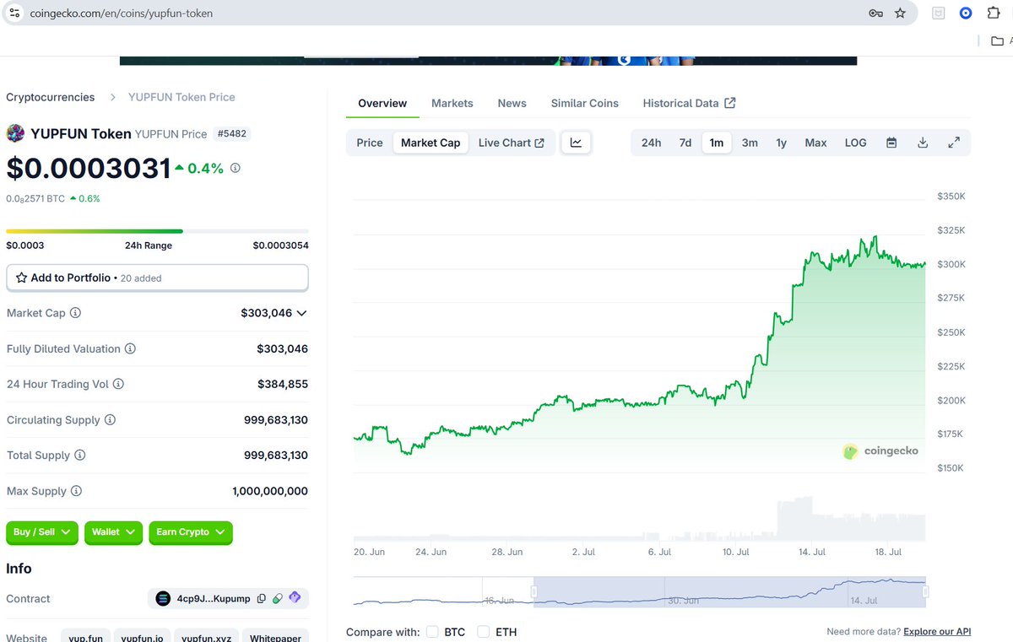Copy the contract address with copy icon
The height and width of the screenshot is (642, 1013).
tap(262, 598)
